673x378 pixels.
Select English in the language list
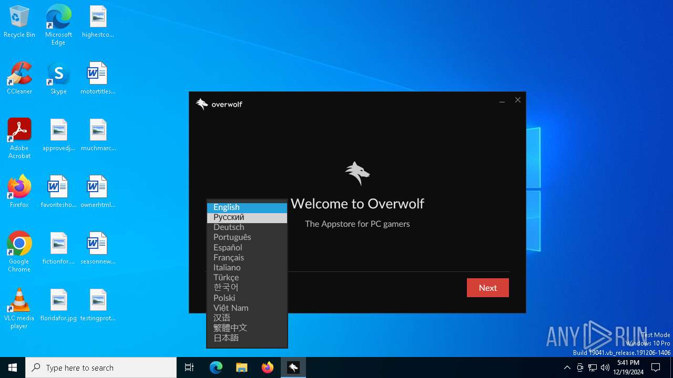point(247,207)
